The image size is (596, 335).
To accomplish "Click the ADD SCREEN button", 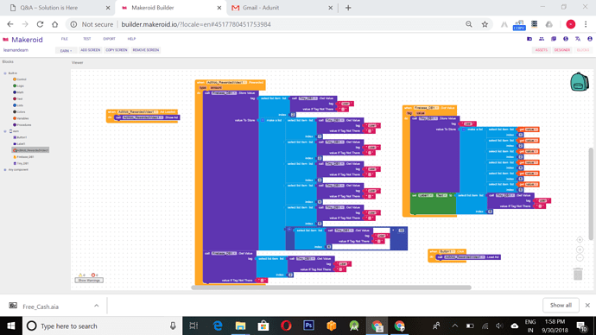I will [x=90, y=50].
